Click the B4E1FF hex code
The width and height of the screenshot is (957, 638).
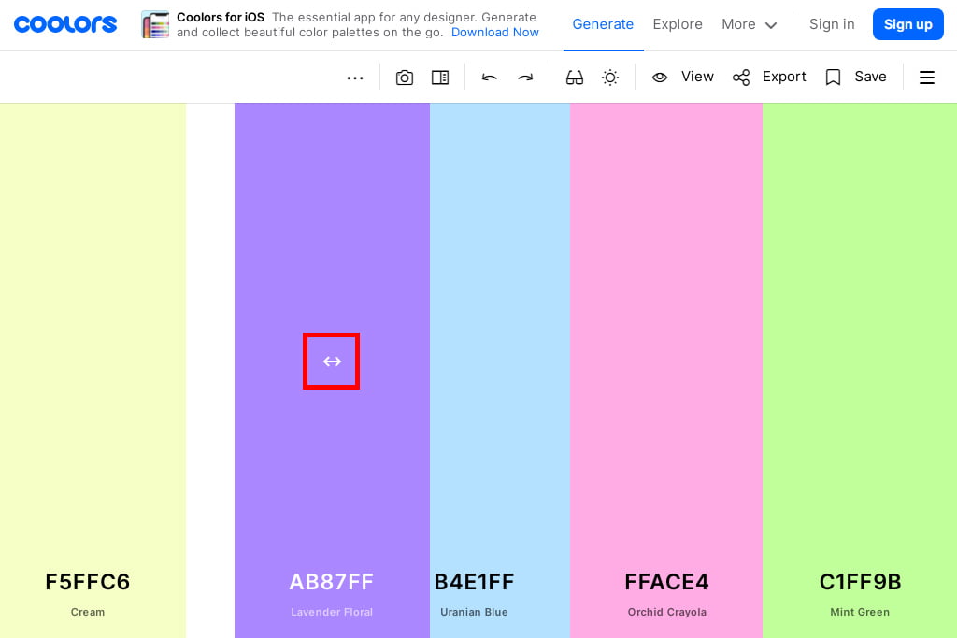[475, 582]
